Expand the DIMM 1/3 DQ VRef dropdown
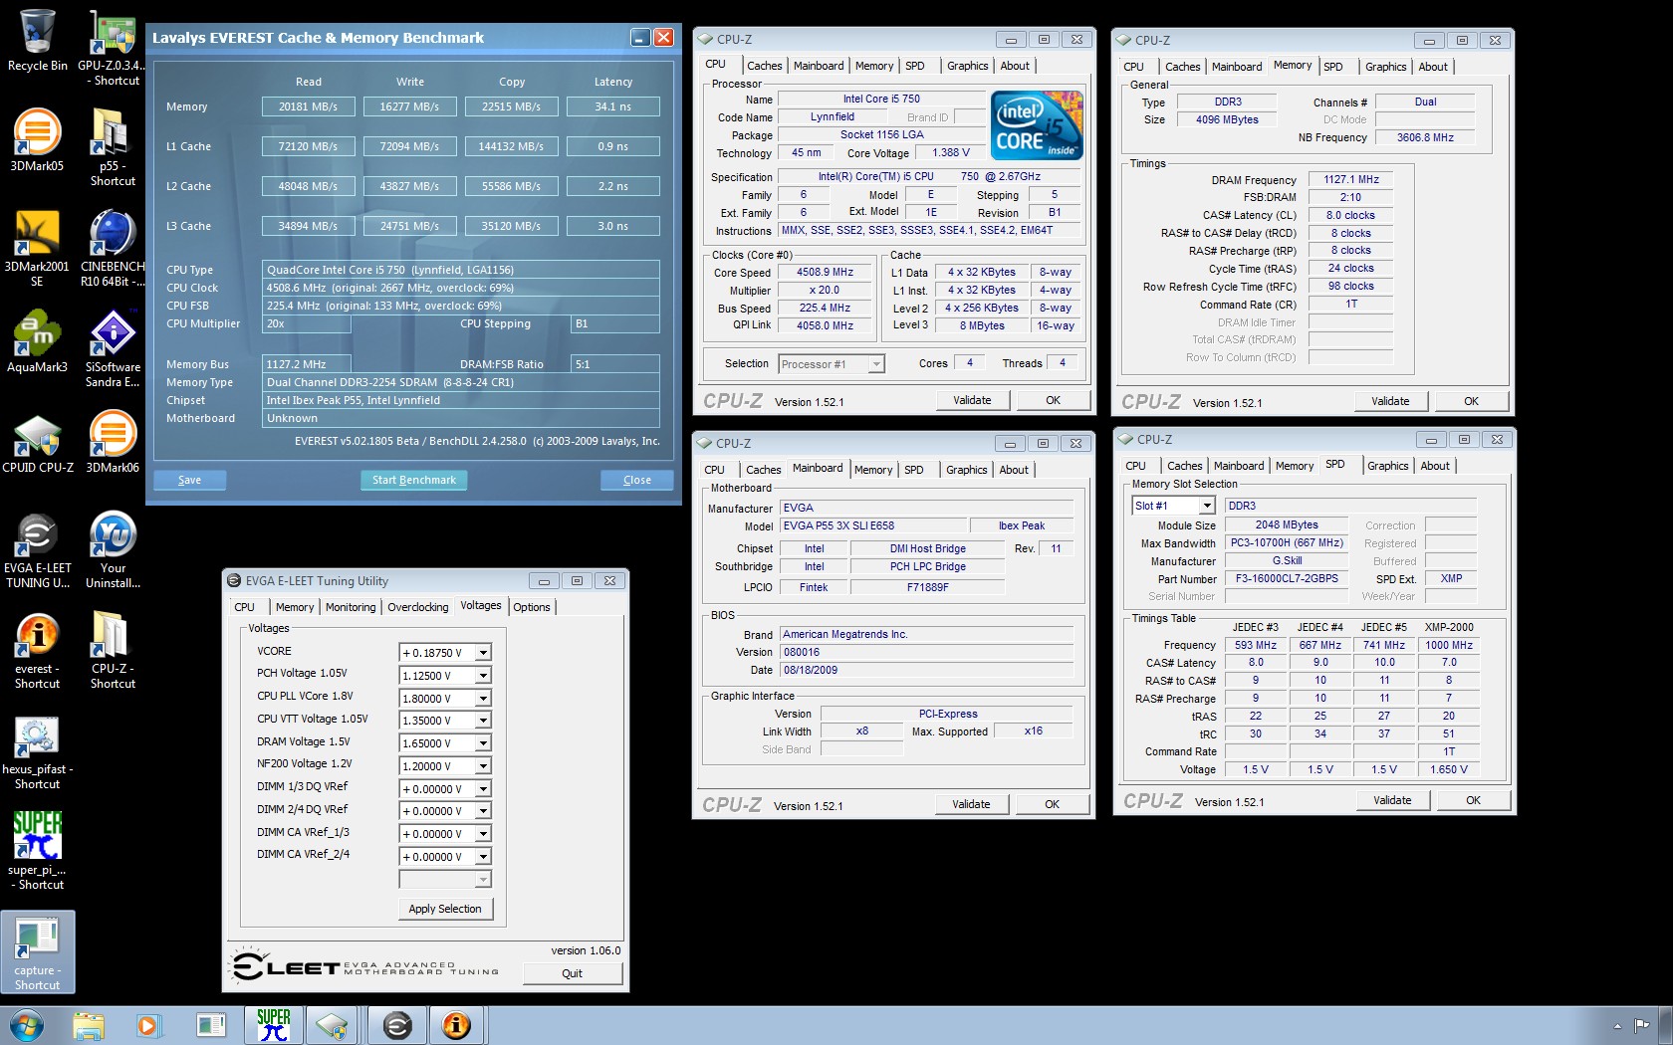1673x1045 pixels. pos(483,789)
